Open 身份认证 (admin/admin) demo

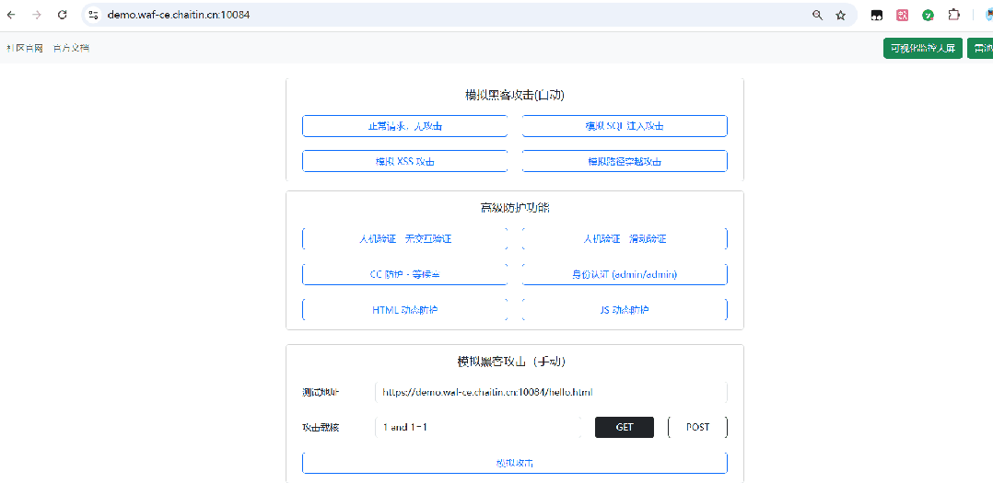tap(625, 274)
